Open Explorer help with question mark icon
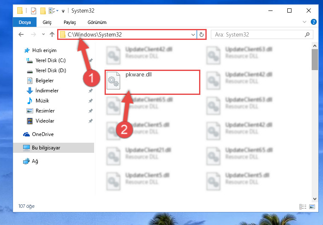 313,22
